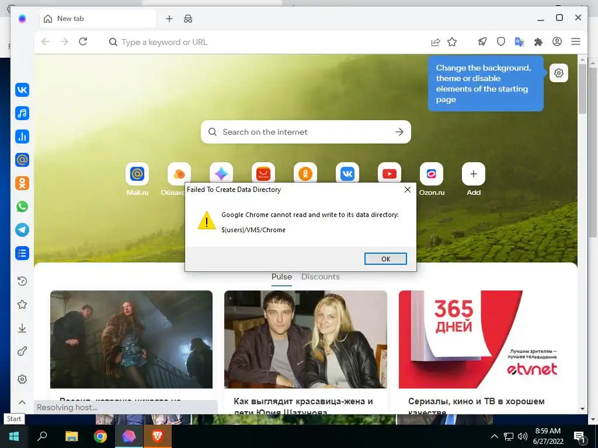Open the volume speaker tray icon
Image resolution: width=598 pixels, height=448 pixels.
pos(523,436)
